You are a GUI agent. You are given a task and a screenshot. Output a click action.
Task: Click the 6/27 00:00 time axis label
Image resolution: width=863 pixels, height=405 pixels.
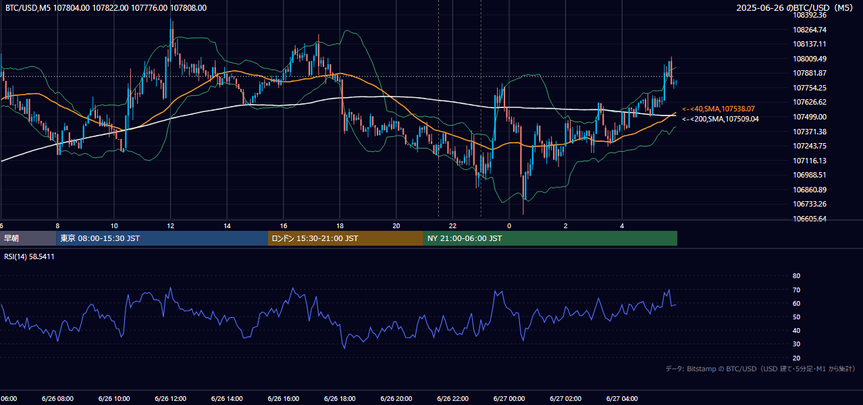[x=509, y=399]
